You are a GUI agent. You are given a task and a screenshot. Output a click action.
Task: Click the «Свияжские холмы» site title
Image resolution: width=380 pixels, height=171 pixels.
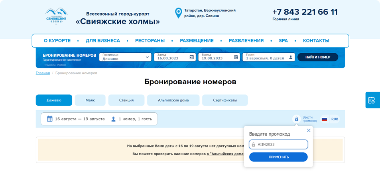(x=118, y=22)
